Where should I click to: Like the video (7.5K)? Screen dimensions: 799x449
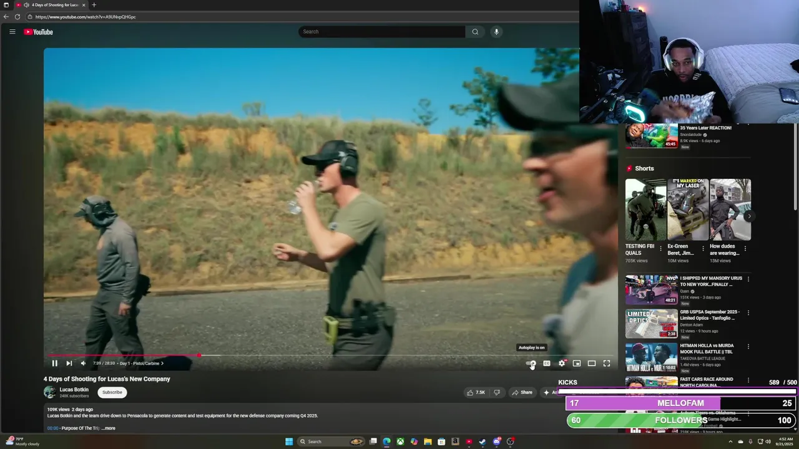coord(476,392)
